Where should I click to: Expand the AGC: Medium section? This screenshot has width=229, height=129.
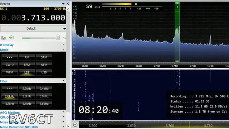[63, 112]
